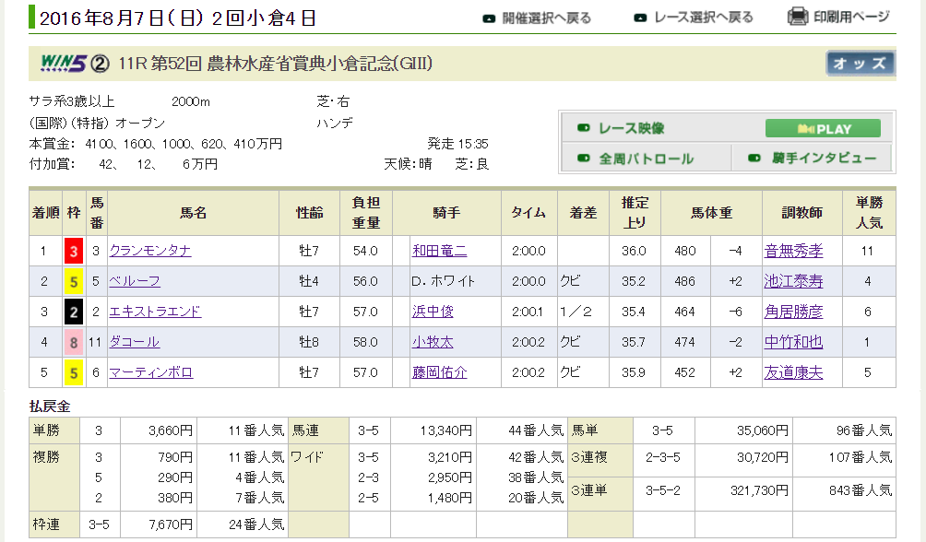Click the 馬連 payout 13,340円

[445, 431]
